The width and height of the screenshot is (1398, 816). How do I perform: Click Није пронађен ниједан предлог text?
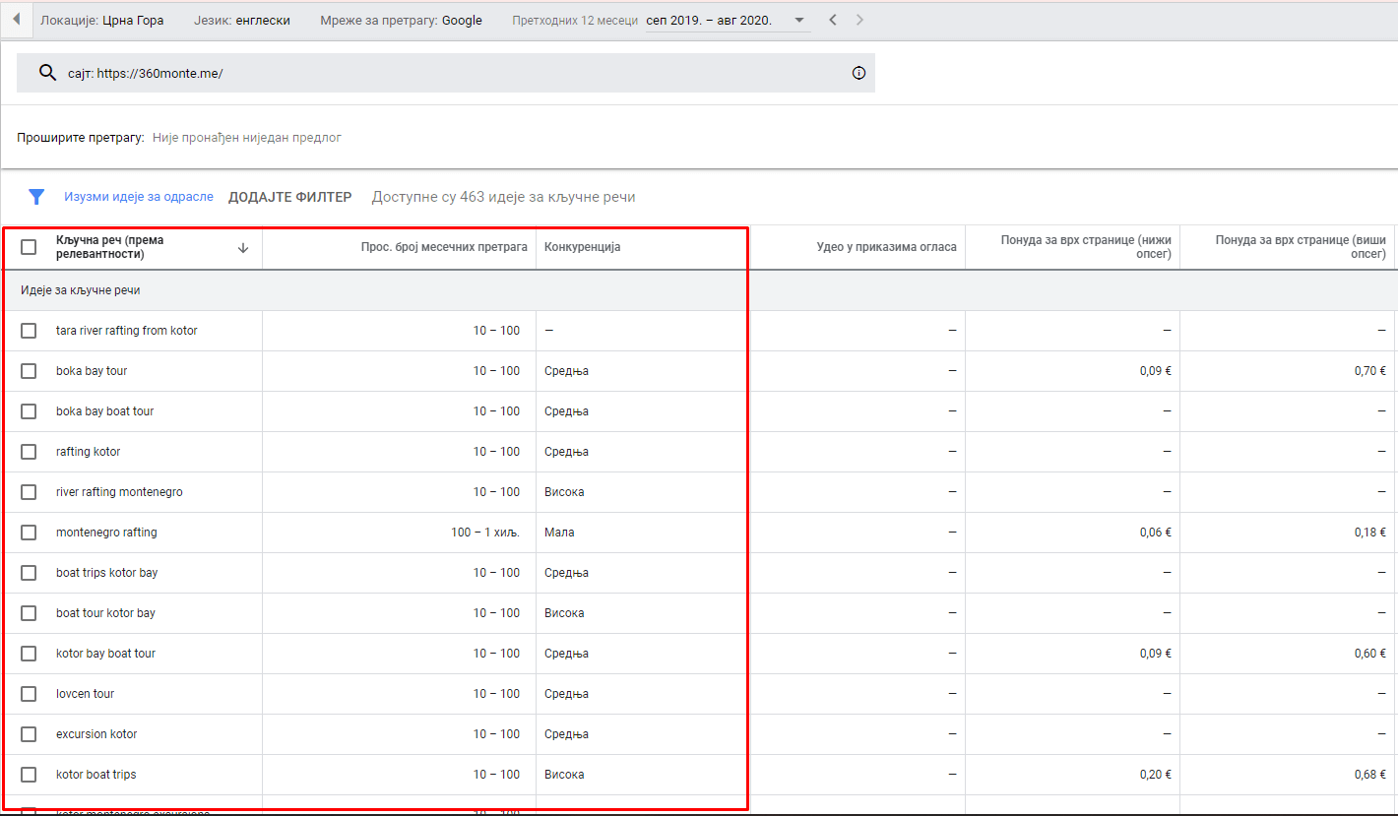click(x=247, y=138)
